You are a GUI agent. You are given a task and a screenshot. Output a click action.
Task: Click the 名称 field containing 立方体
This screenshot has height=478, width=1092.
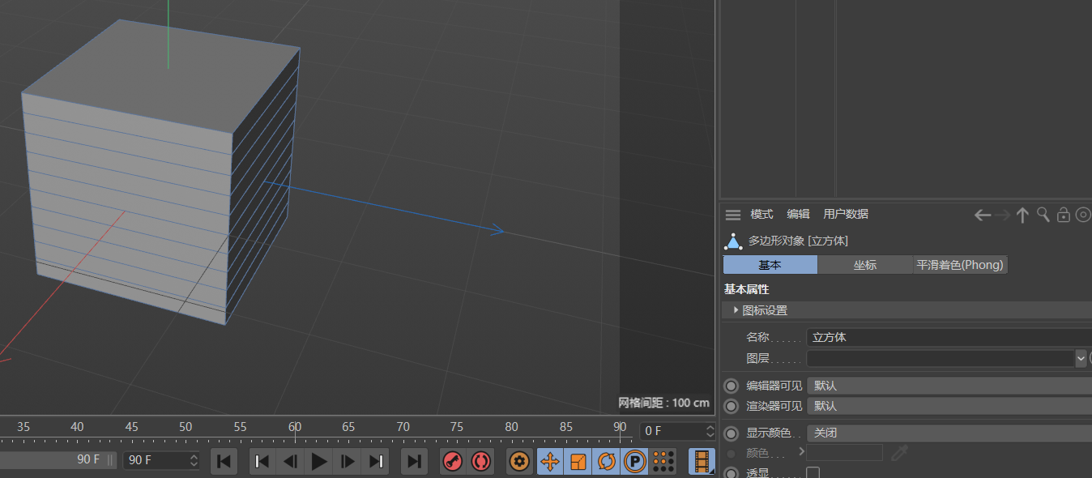click(x=948, y=337)
